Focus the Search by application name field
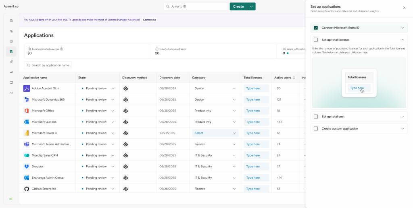This screenshot has height=208, width=413. [x=48, y=65]
